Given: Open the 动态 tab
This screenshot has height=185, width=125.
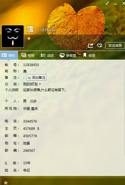Looking at the screenshot, I should tap(47, 55).
